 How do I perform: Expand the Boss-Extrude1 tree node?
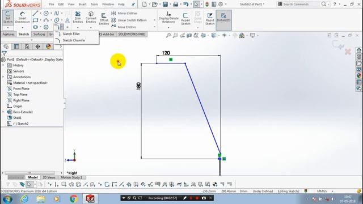tap(3, 112)
